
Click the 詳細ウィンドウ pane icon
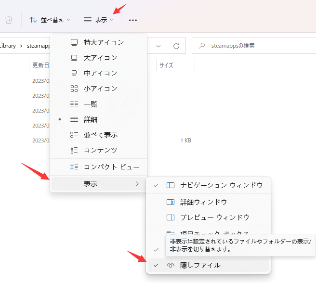click(171, 202)
